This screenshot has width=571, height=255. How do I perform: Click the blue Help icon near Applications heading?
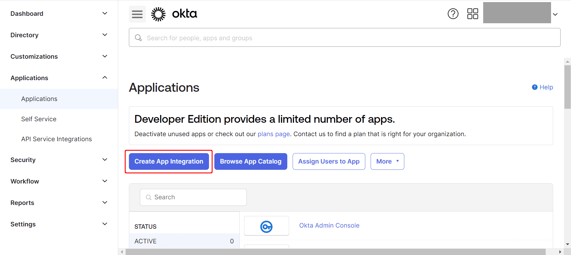535,87
